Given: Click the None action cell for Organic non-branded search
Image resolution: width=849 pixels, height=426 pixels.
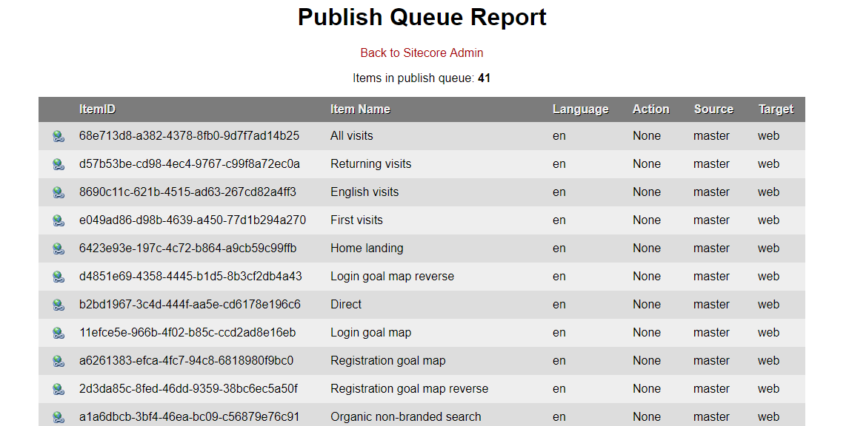Looking at the screenshot, I should click(647, 417).
